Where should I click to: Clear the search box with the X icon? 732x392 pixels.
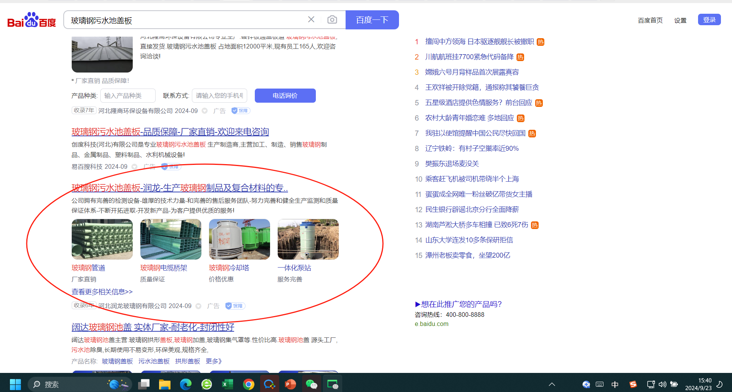(x=311, y=19)
